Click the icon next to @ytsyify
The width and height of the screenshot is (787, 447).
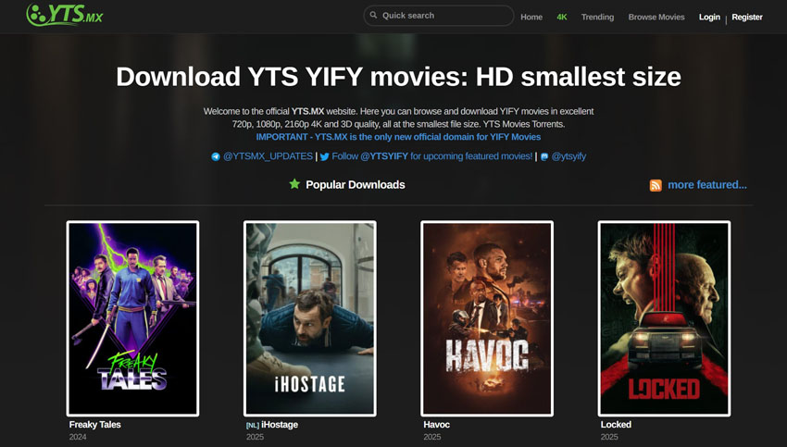(x=544, y=156)
